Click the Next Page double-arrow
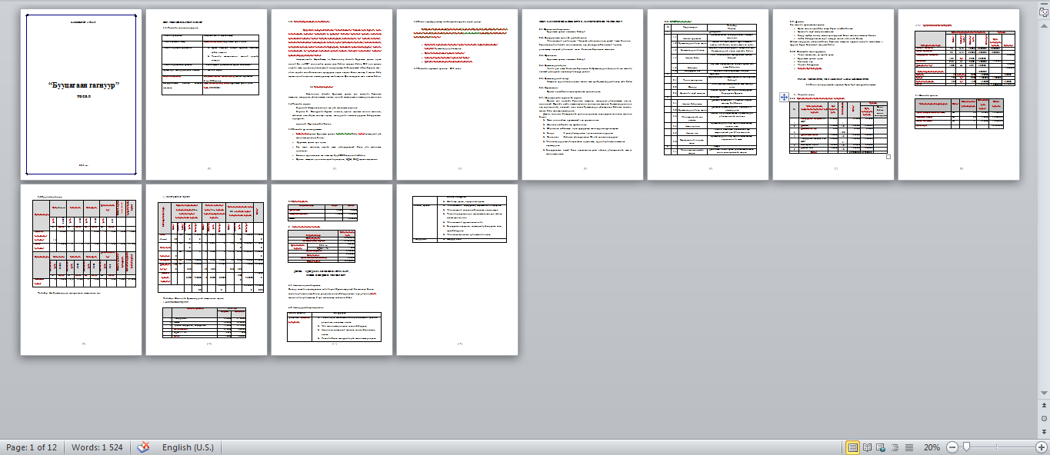This screenshot has height=455, width=1050. click(x=1044, y=430)
